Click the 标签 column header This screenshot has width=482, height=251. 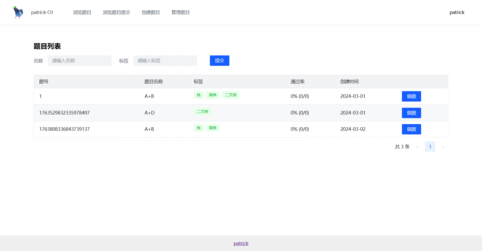point(198,82)
